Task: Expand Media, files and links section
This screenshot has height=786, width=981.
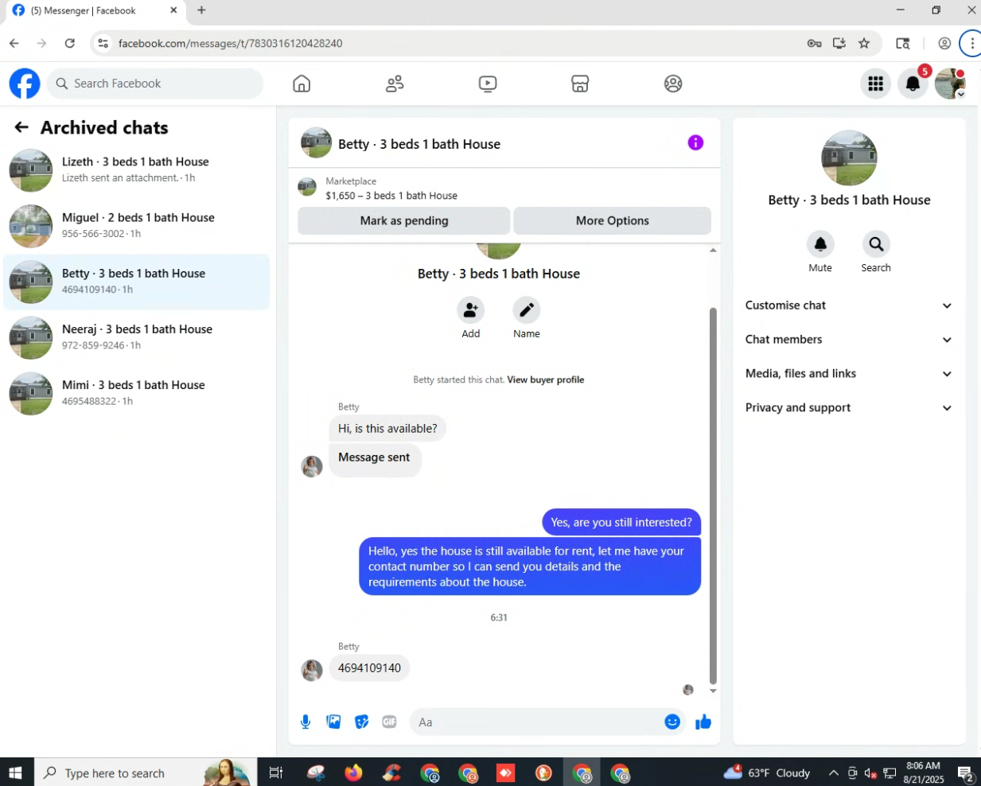Action: [848, 374]
